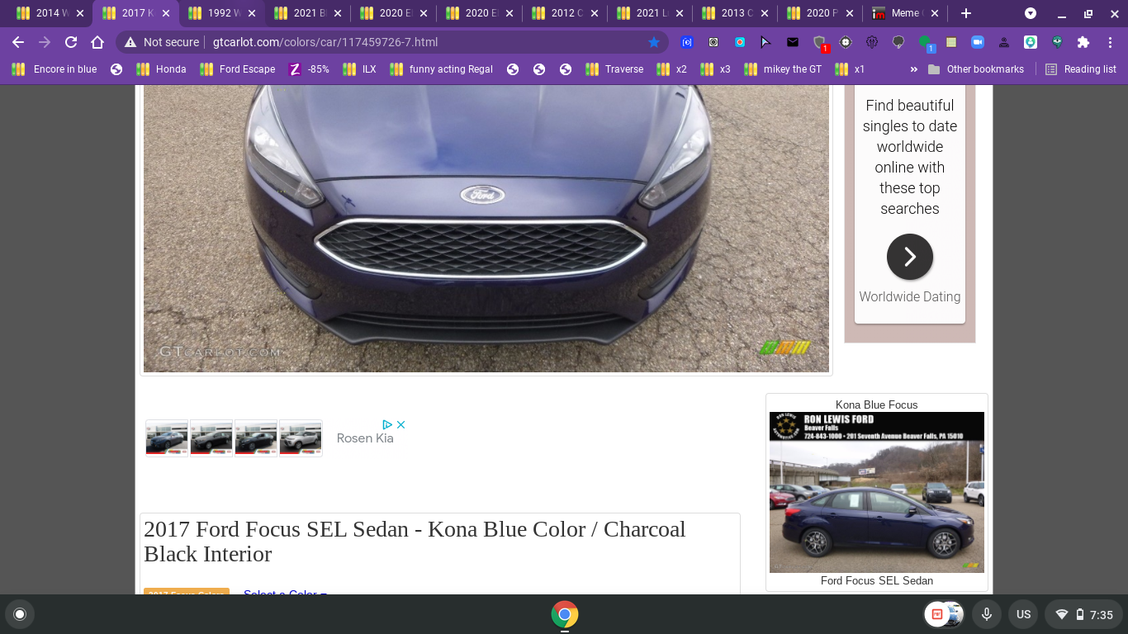Open the x3 bookmark

tap(715, 69)
